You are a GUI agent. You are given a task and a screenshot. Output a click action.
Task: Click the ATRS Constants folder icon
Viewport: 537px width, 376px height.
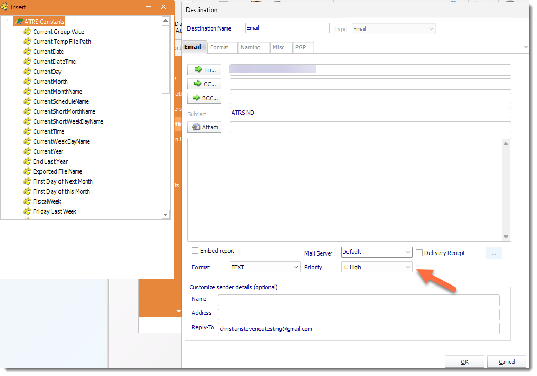tap(18, 22)
